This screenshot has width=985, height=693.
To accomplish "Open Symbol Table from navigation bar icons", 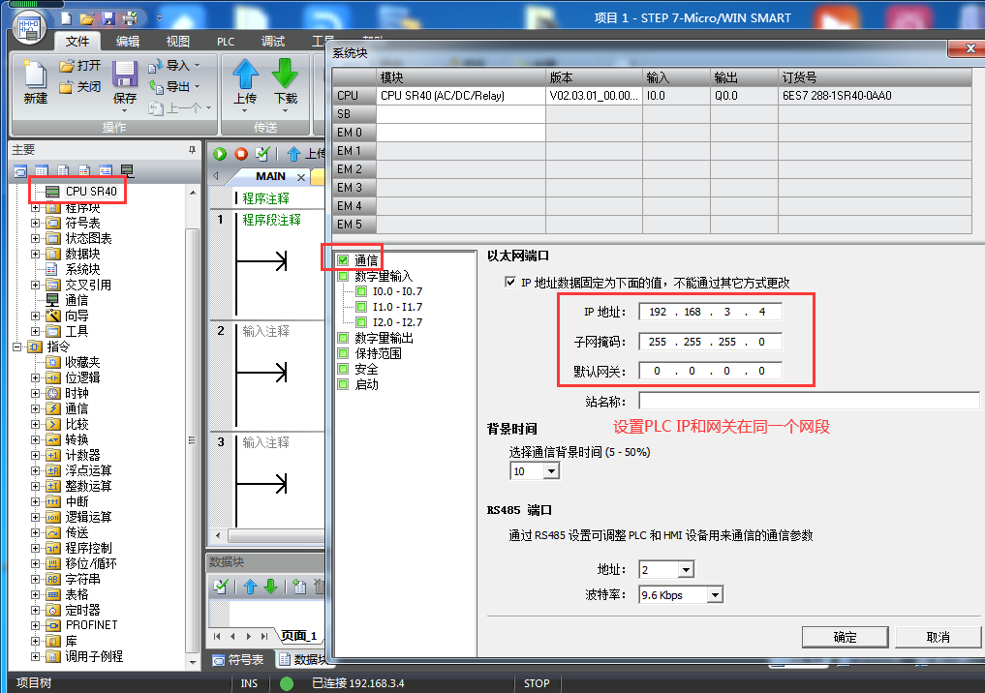I will 20,170.
